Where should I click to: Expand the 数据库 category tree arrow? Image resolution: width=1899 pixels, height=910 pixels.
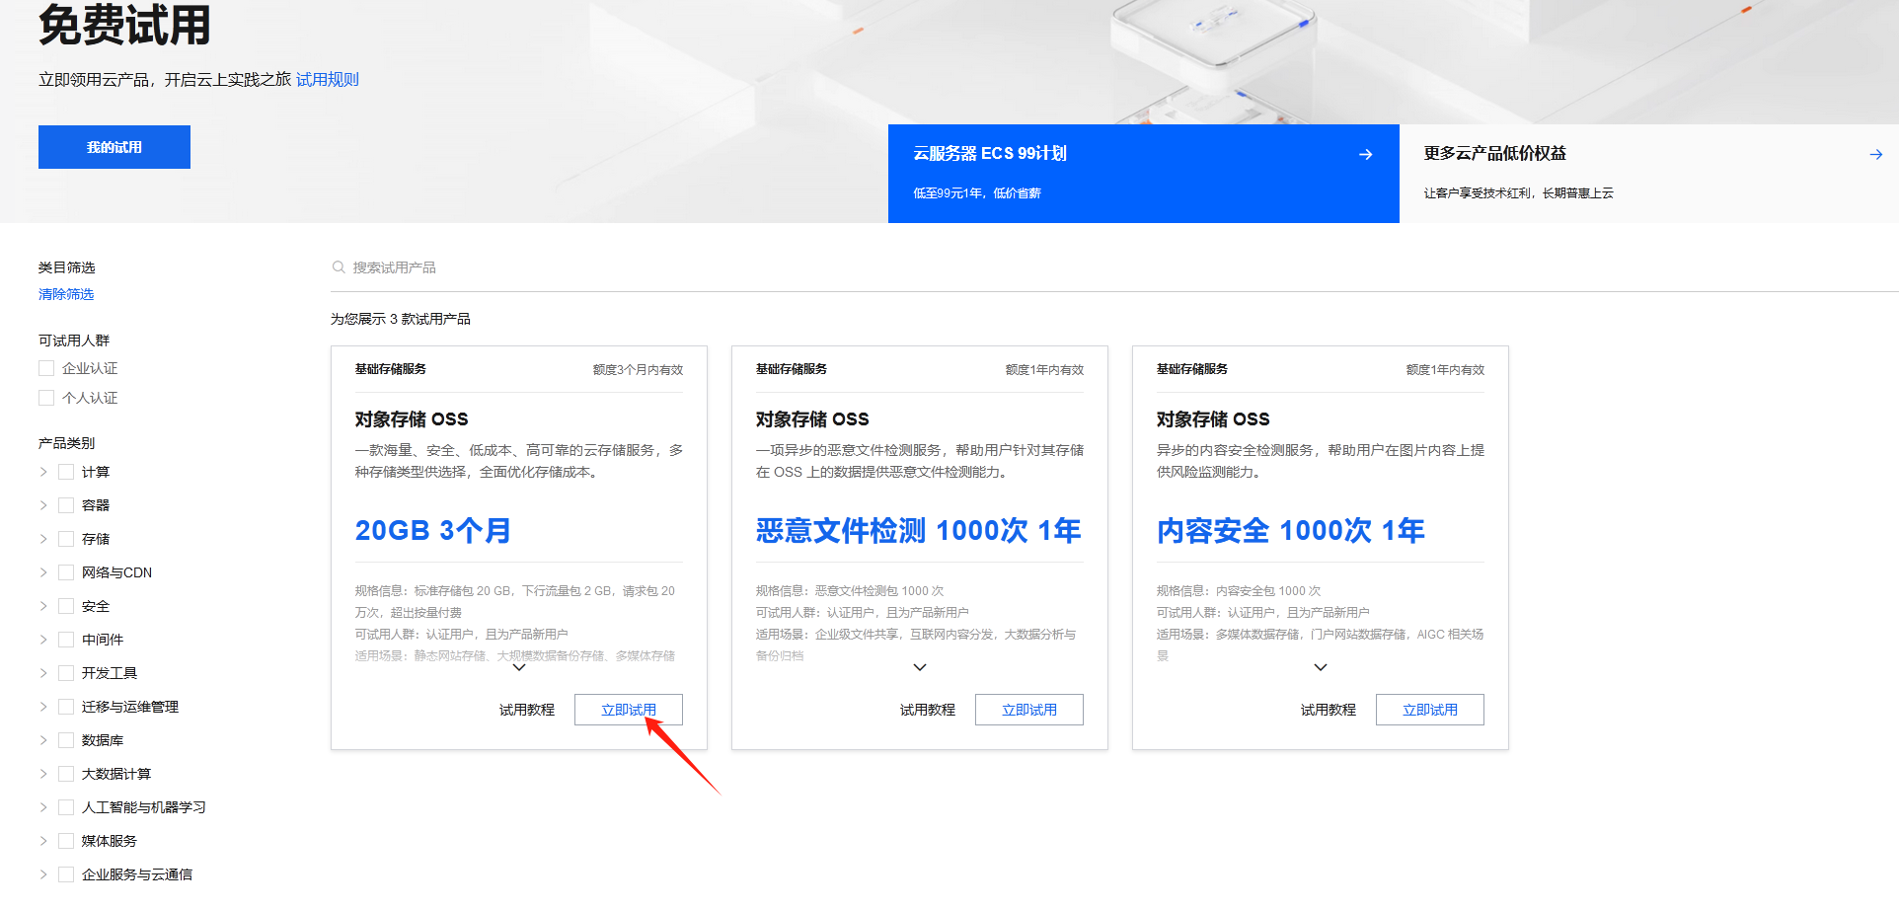click(43, 740)
